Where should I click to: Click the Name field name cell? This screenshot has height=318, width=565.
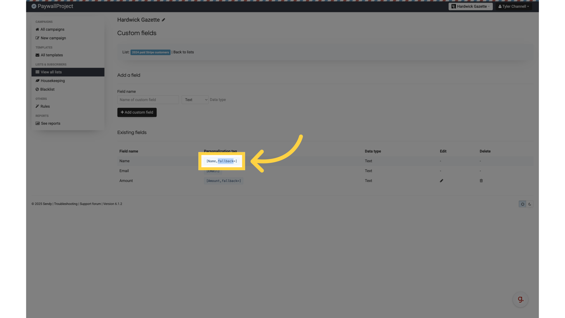click(124, 161)
